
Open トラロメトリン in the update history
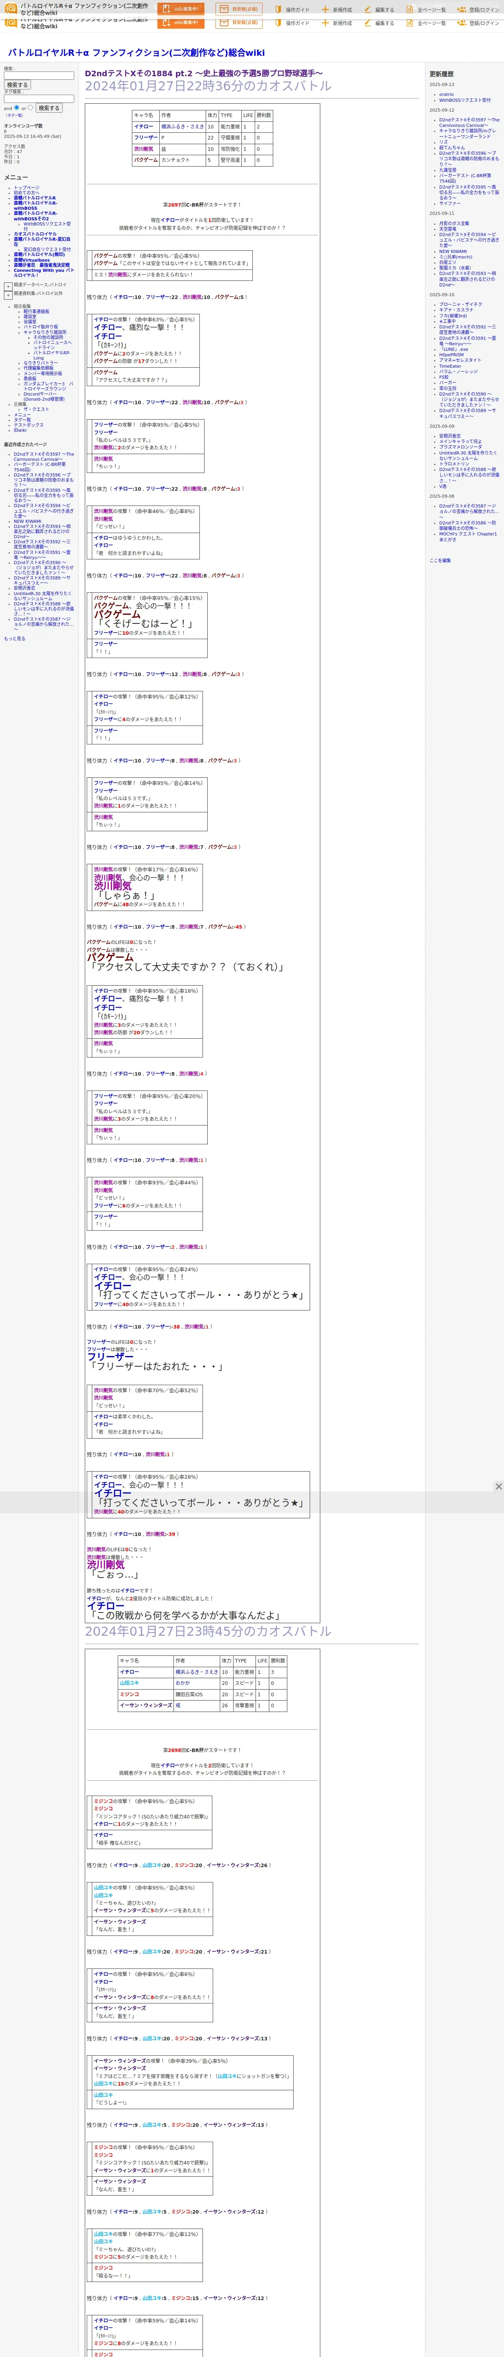pyautogui.click(x=455, y=463)
